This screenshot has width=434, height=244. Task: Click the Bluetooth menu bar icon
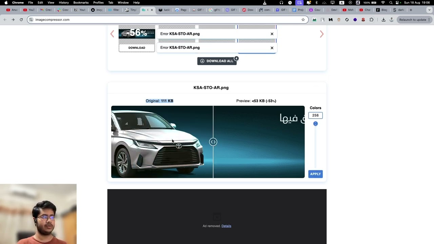click(x=316, y=2)
